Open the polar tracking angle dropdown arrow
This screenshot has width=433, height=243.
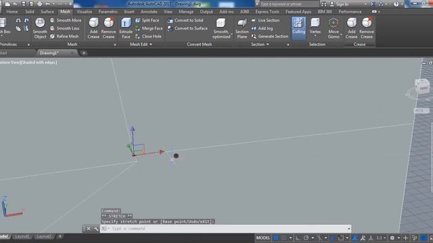[313, 238]
